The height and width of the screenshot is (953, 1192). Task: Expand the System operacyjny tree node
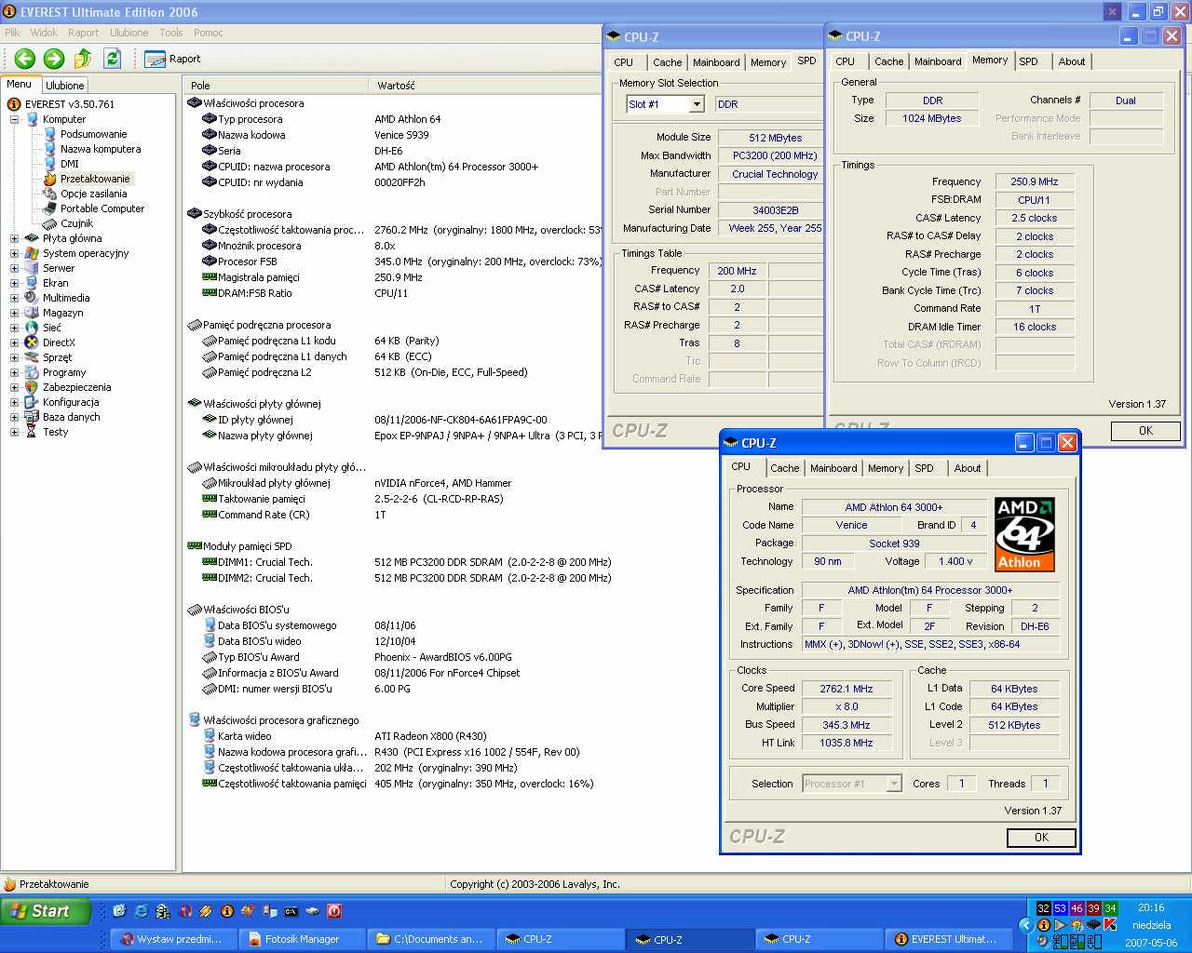coord(14,253)
